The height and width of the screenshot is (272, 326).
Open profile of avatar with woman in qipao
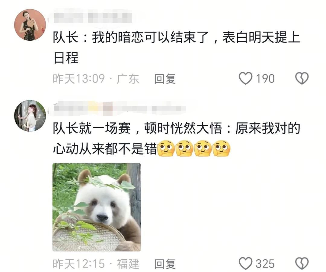tap(30, 25)
